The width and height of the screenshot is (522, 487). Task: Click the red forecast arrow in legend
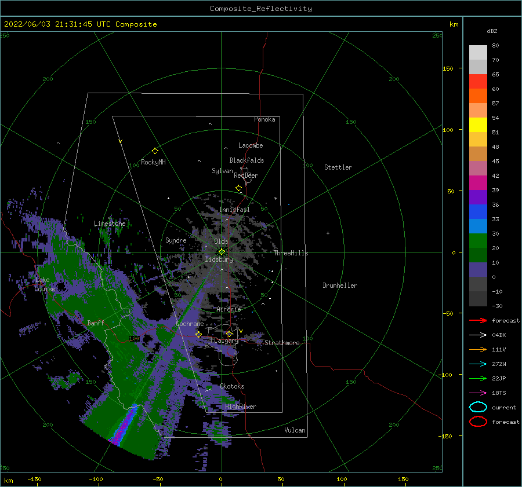[x=478, y=320]
